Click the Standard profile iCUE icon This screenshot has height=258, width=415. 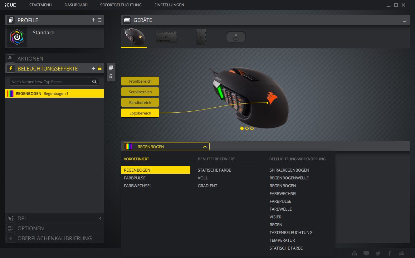click(x=17, y=37)
